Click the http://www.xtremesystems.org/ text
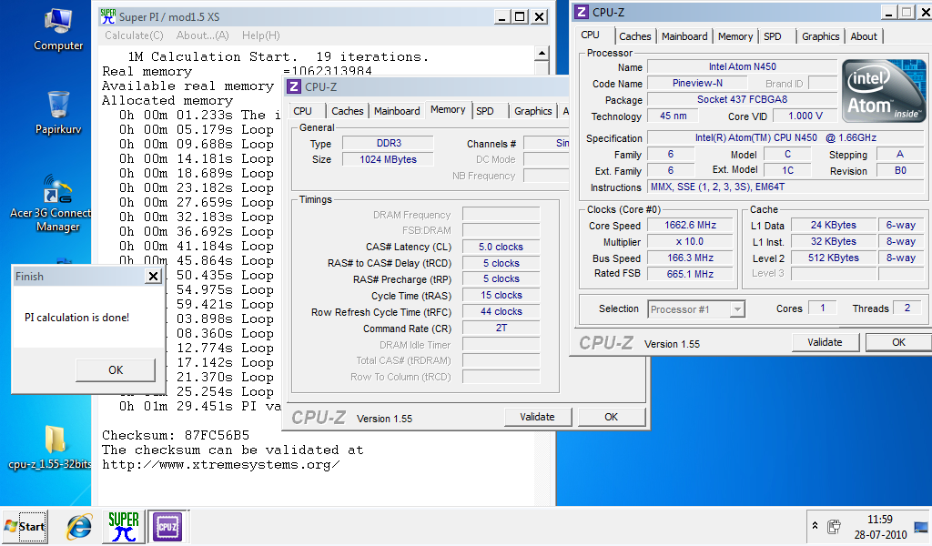This screenshot has width=932, height=546. coord(221,465)
